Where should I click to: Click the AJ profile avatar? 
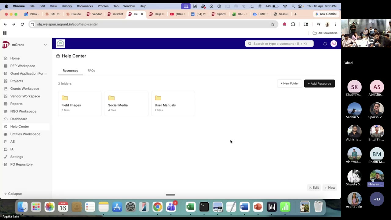334,44
